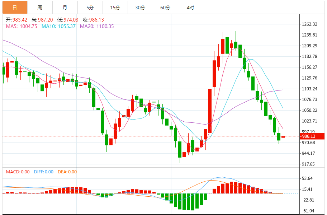This screenshot has height=215, width=327.
Task: Click the 1023.71 price axis label
Action: click(309, 121)
